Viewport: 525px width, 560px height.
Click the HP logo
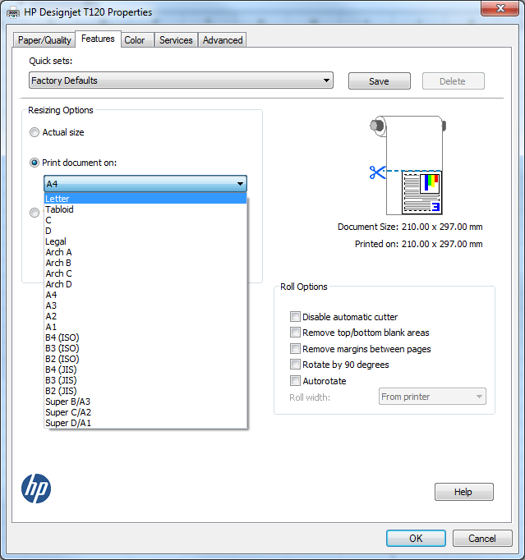(x=36, y=489)
